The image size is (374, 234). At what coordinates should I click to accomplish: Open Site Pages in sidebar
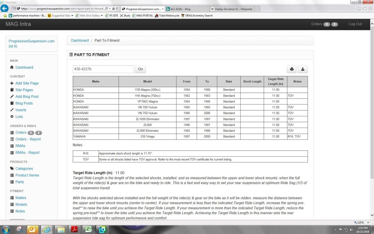coord(24,90)
